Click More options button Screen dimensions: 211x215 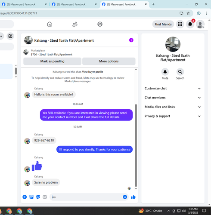[x=109, y=61]
